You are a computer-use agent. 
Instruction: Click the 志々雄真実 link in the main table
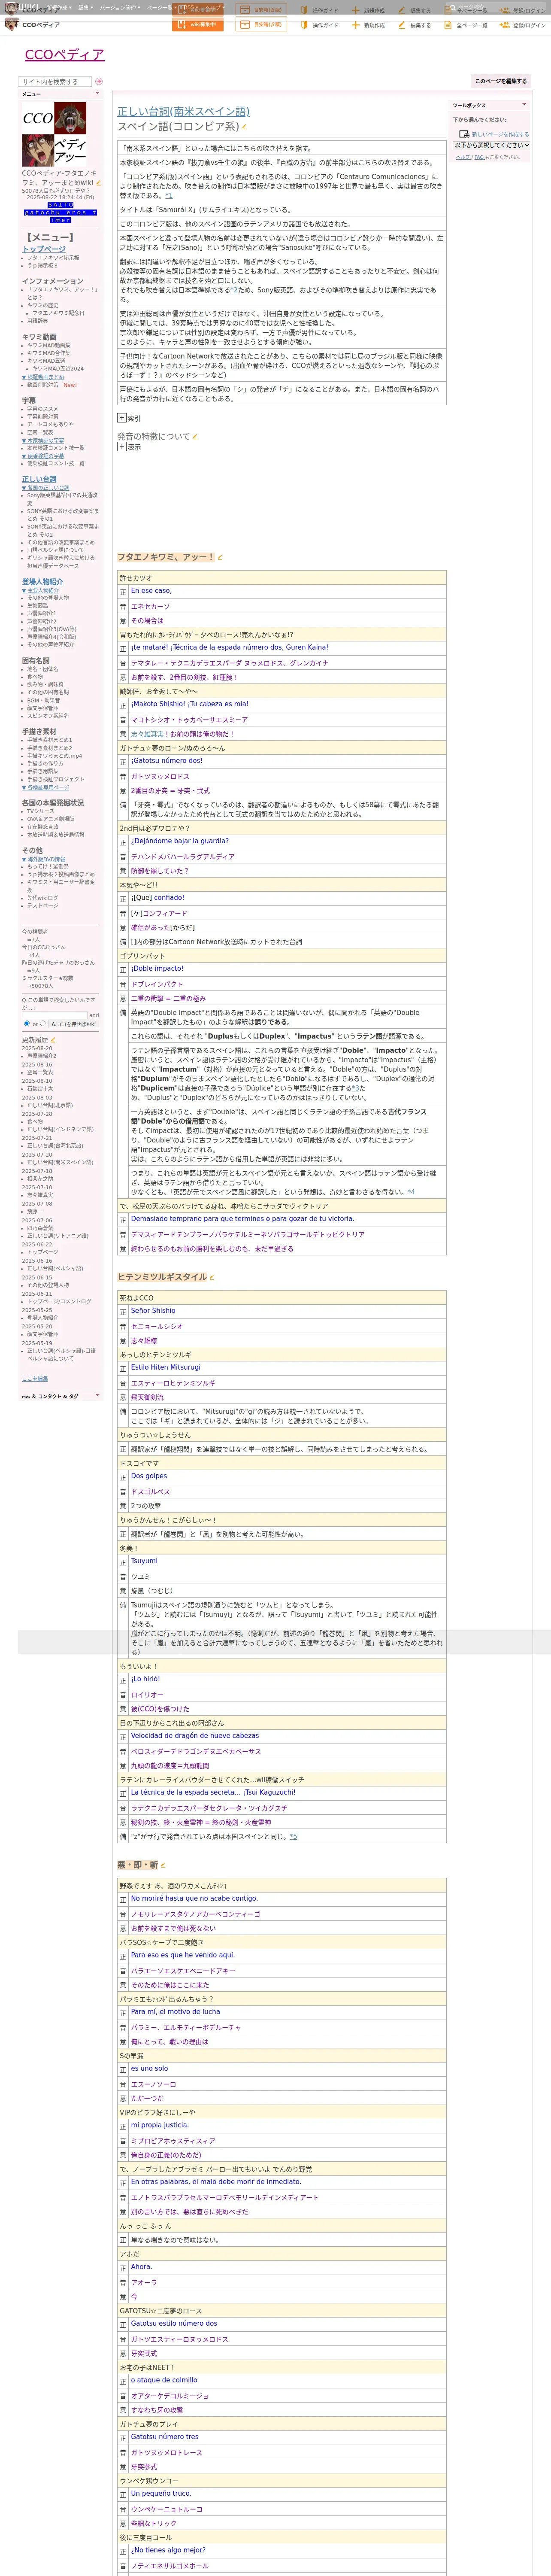(147, 734)
